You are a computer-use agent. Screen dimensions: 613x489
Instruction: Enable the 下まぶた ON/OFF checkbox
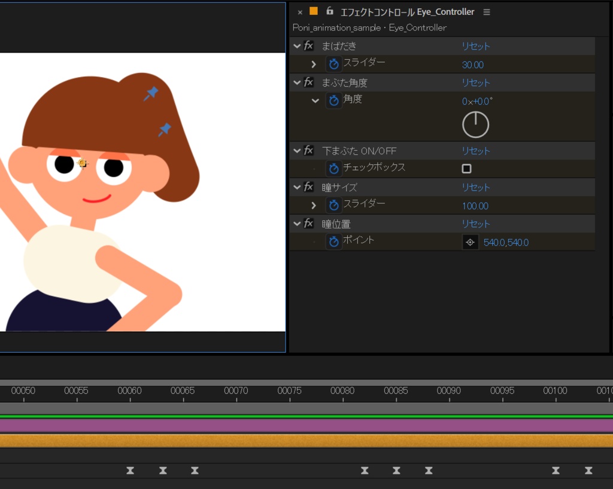coord(466,169)
